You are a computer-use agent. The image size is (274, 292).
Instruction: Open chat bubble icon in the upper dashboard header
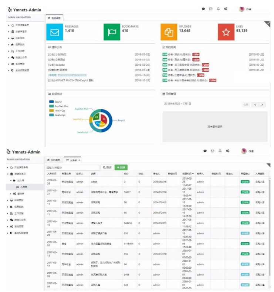point(203,9)
